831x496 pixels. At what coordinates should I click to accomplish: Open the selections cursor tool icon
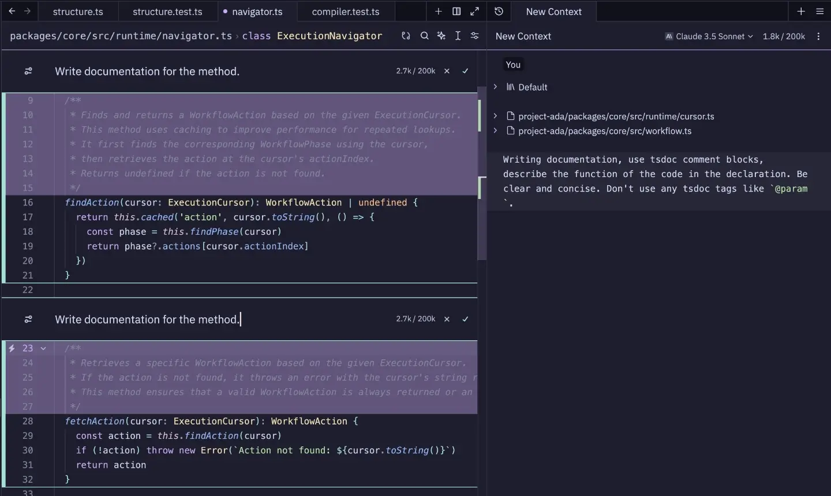458,36
